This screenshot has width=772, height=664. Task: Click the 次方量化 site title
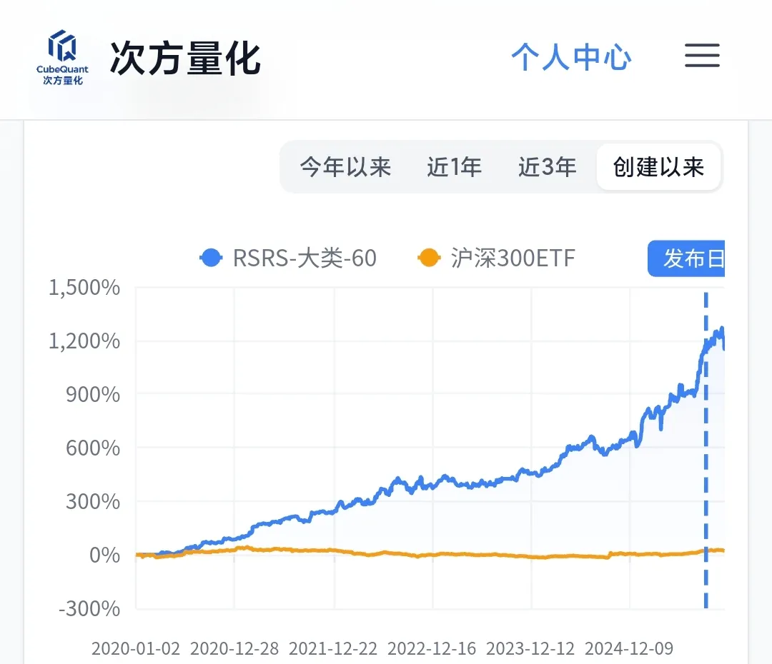(185, 58)
